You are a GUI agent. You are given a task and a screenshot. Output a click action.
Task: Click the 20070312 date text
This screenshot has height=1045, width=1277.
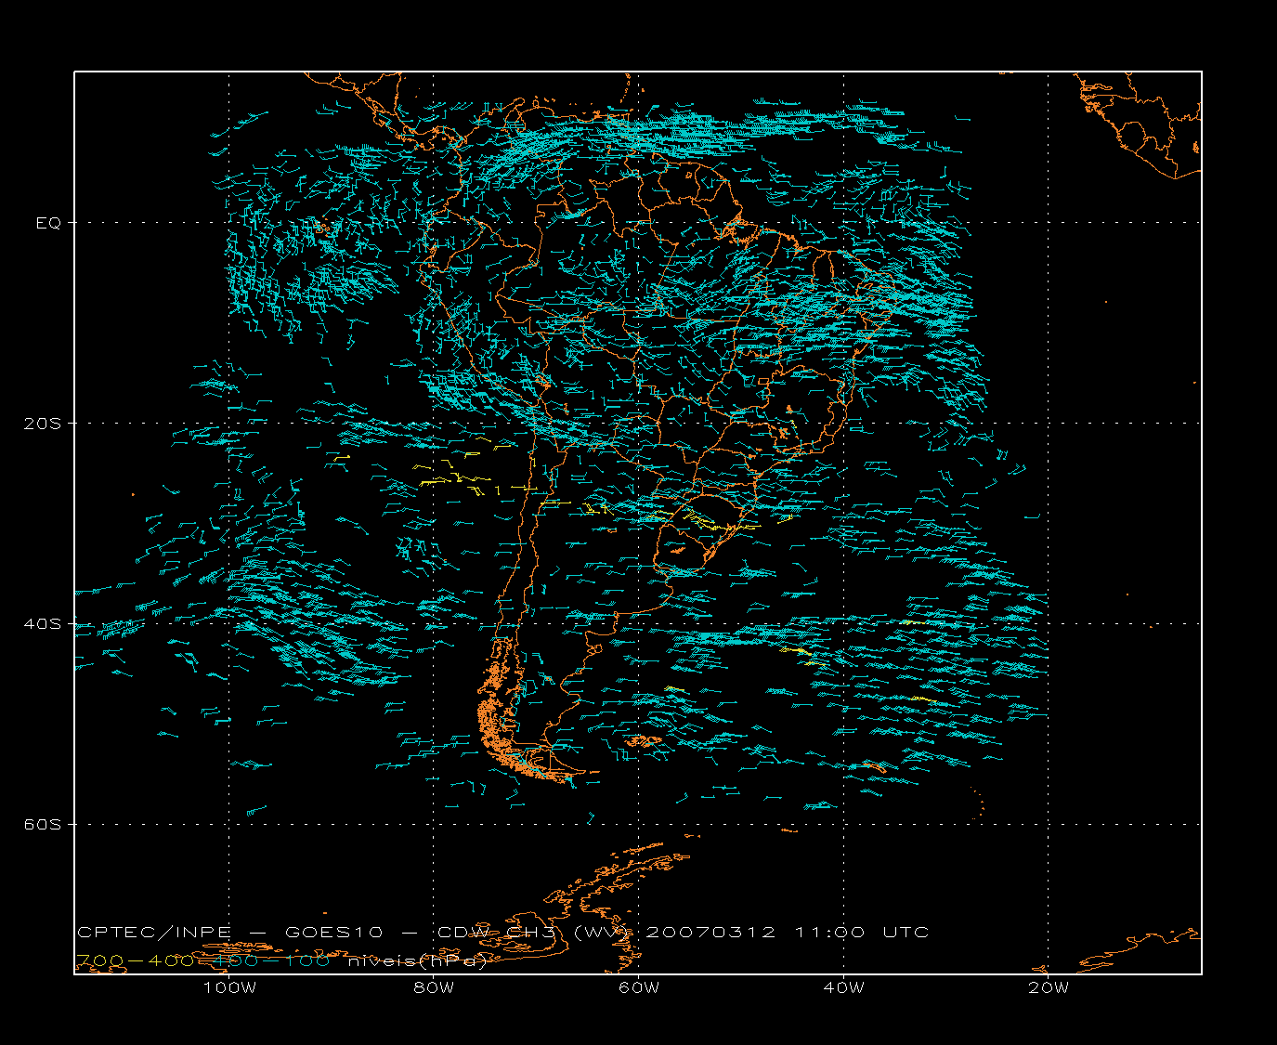[x=710, y=933]
